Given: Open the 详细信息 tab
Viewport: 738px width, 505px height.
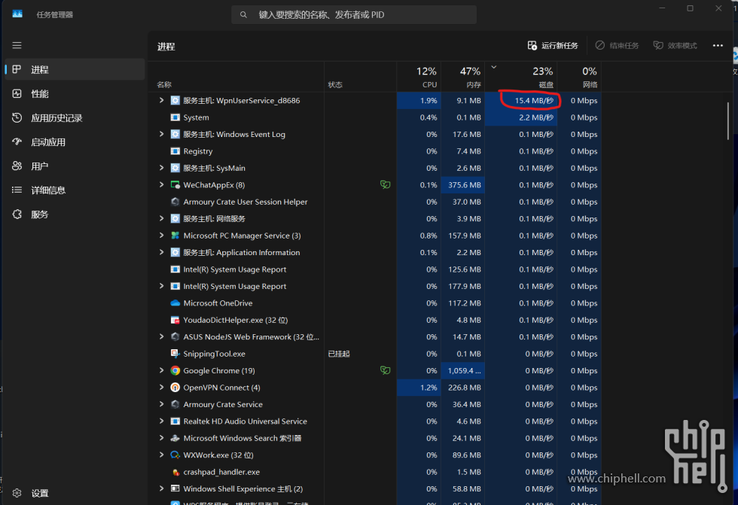Looking at the screenshot, I should point(75,190).
